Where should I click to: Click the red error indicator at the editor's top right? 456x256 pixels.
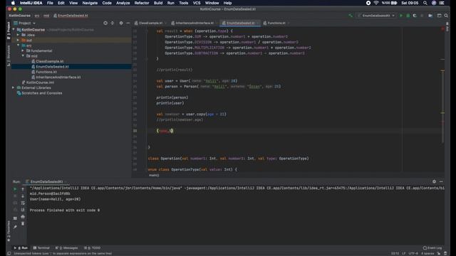442,28
